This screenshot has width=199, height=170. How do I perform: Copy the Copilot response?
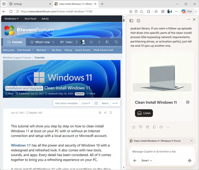(x=154, y=127)
